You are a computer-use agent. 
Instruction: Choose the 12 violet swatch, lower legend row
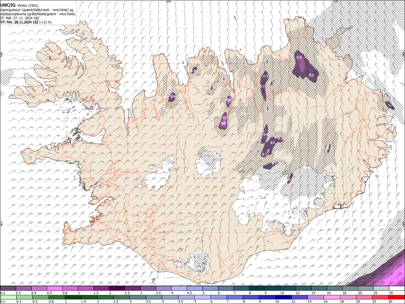[x=299, y=297]
